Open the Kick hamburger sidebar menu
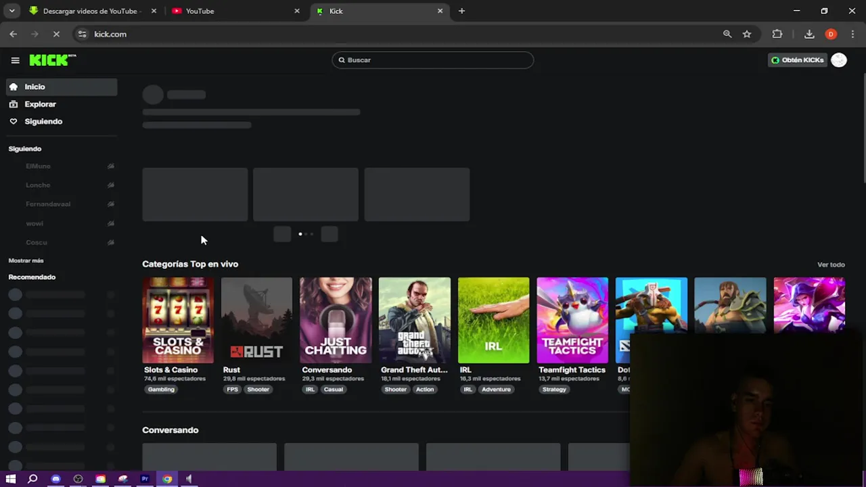The image size is (866, 487). click(x=15, y=60)
